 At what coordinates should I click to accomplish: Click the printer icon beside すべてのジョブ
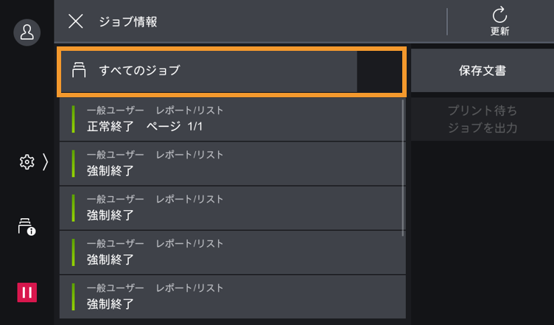79,71
